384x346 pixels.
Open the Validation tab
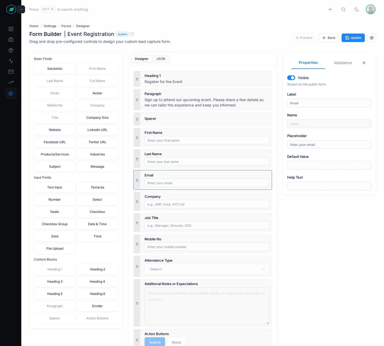click(x=343, y=63)
